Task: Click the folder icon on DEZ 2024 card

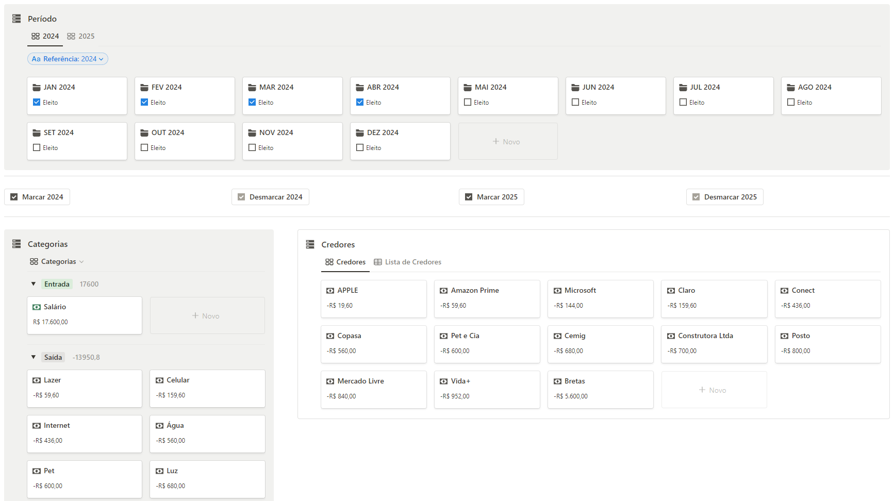Action: [360, 133]
